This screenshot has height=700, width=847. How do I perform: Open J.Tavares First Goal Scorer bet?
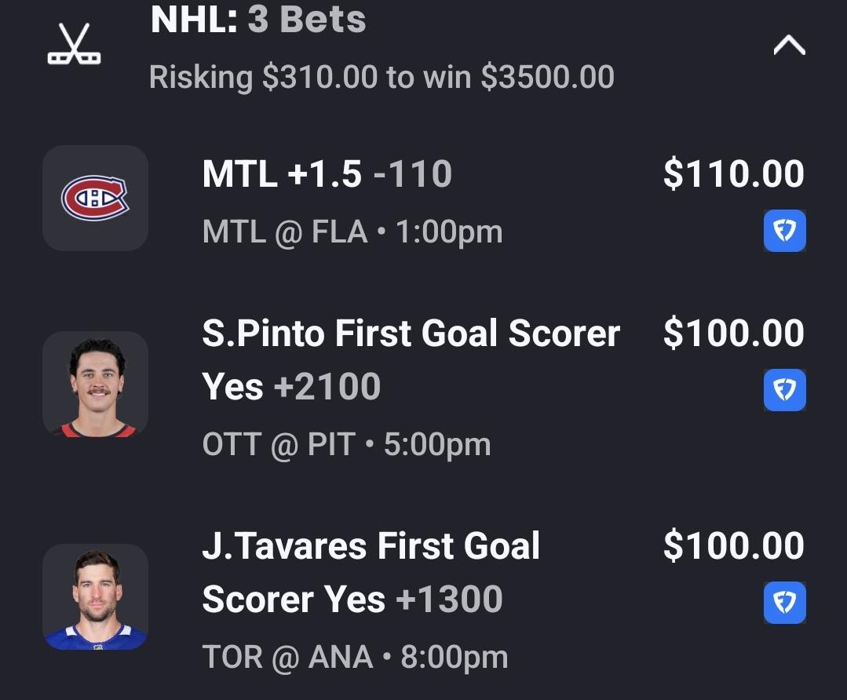point(371,547)
